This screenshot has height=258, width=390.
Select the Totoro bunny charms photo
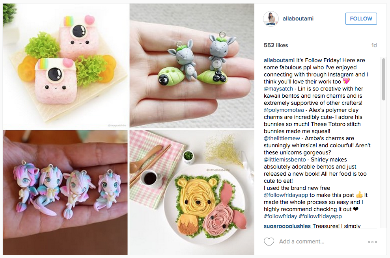click(x=192, y=66)
